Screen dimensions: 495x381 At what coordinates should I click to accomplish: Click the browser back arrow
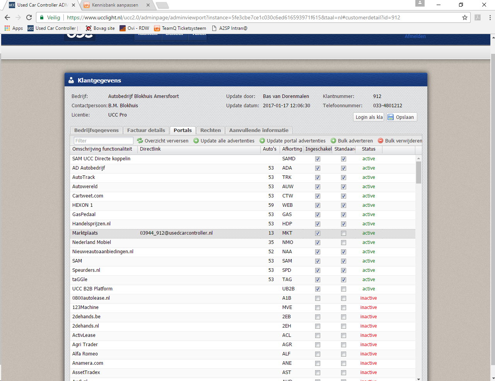[x=7, y=17]
